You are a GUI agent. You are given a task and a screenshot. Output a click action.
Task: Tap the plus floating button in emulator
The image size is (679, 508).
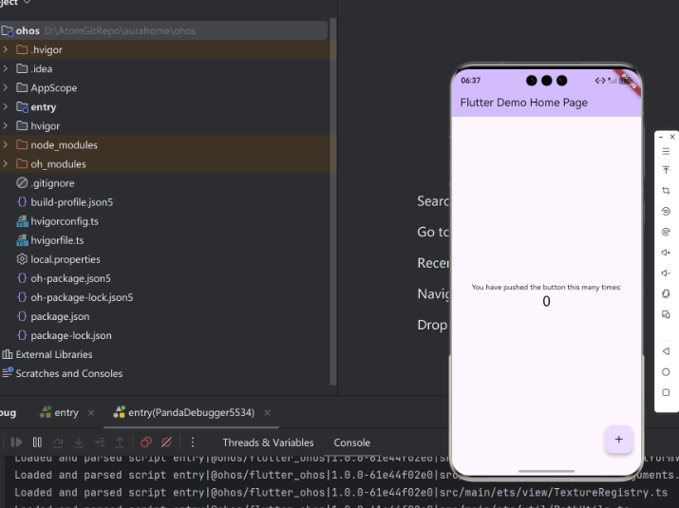[x=619, y=439]
